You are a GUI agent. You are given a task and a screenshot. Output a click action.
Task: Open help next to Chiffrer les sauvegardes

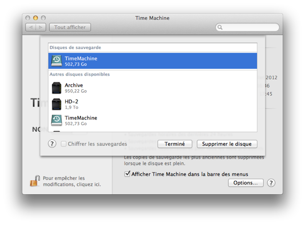pos(52,144)
